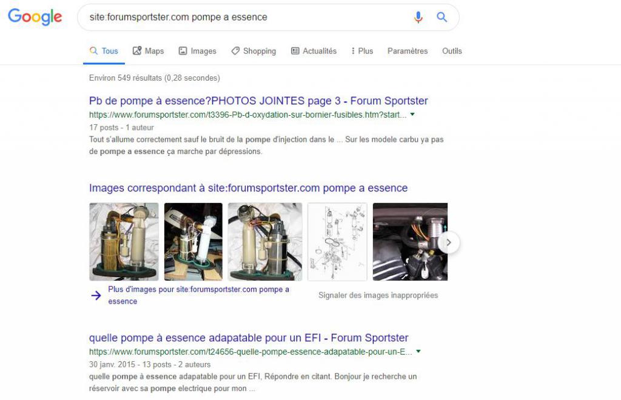Open second thumbnail with white pump

[x=193, y=242]
